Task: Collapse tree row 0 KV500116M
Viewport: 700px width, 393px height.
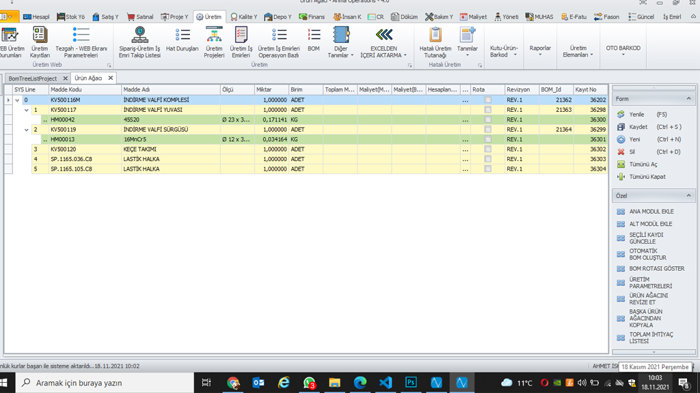Action: pos(17,100)
